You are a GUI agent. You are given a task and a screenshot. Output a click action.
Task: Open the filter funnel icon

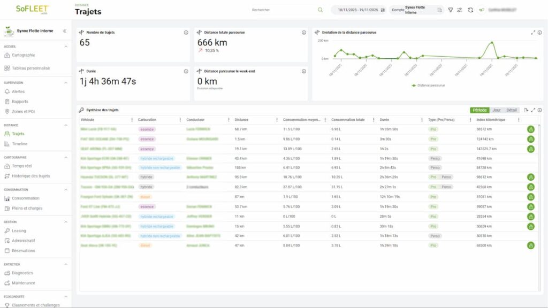point(451,10)
